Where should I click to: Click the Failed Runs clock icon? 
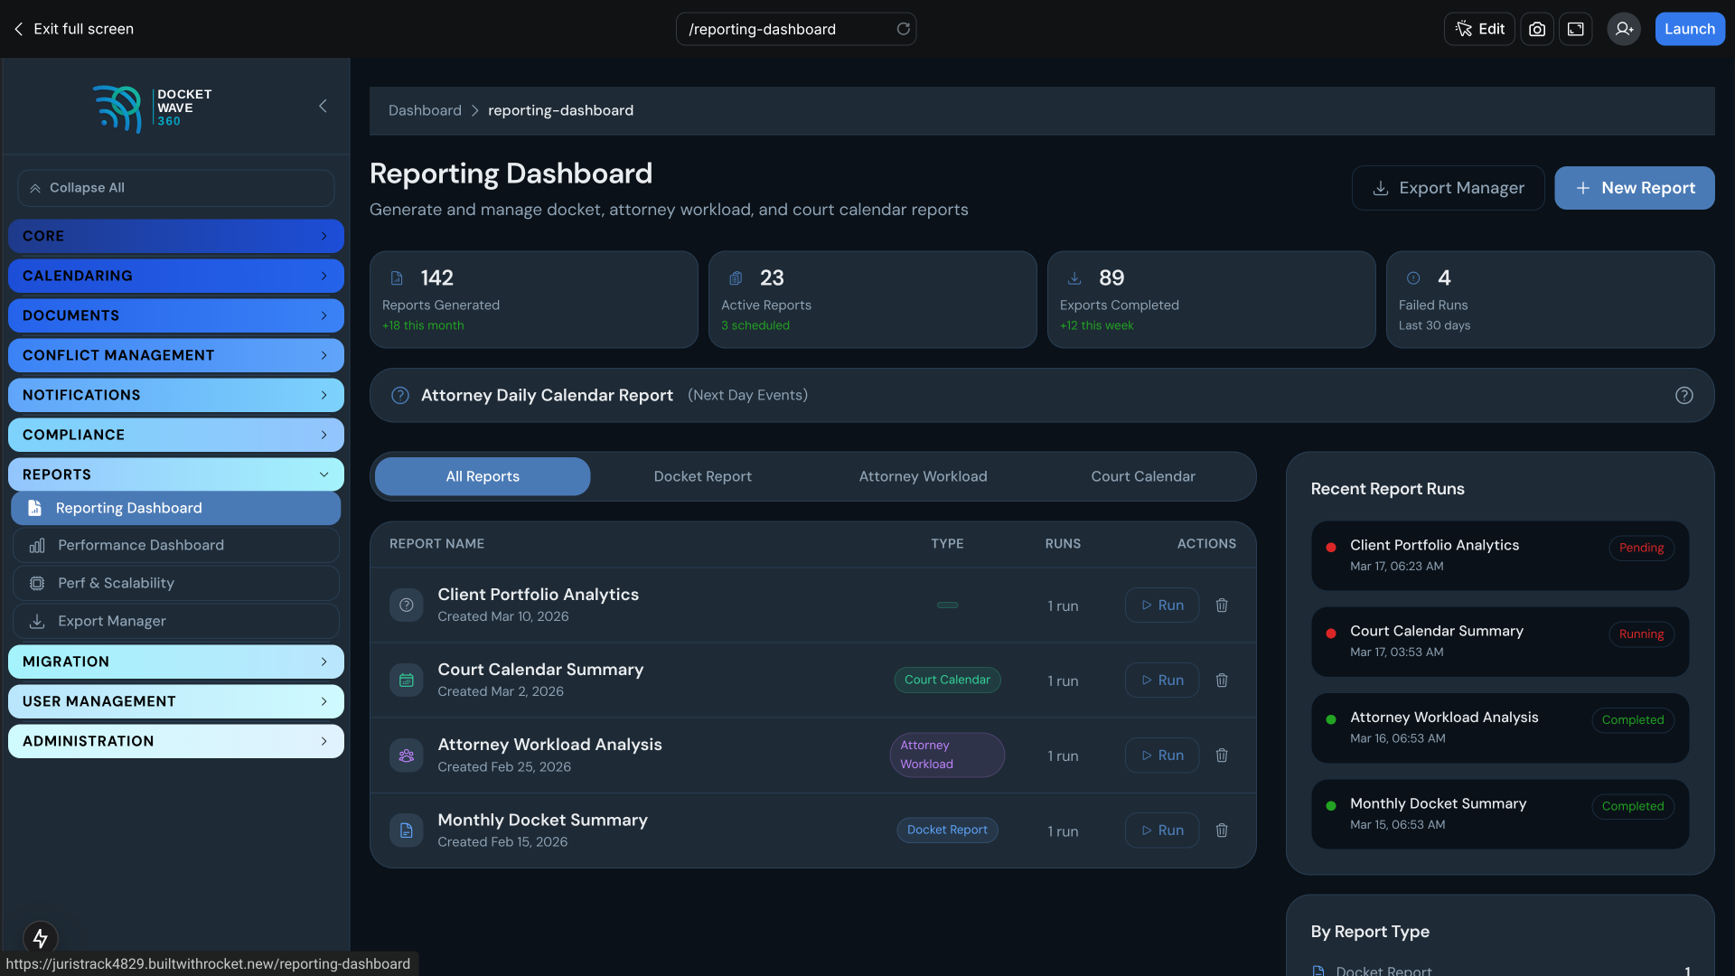coord(1412,278)
